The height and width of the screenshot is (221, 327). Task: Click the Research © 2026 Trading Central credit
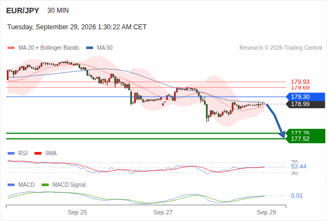click(x=281, y=48)
